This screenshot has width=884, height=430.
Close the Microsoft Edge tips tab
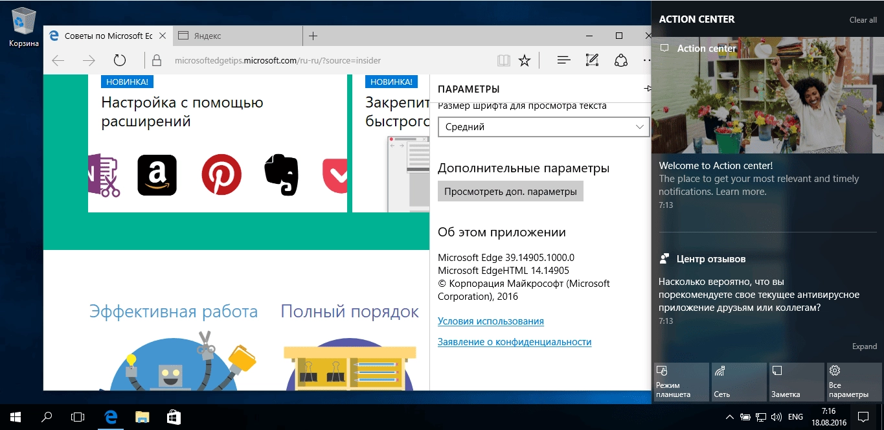[x=162, y=36]
